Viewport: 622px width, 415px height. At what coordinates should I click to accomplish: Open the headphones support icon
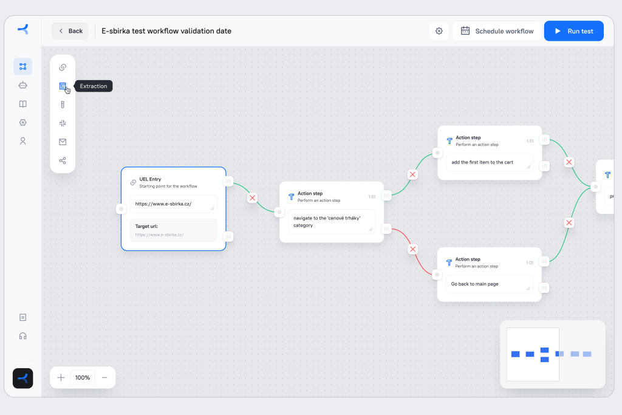[x=22, y=336]
